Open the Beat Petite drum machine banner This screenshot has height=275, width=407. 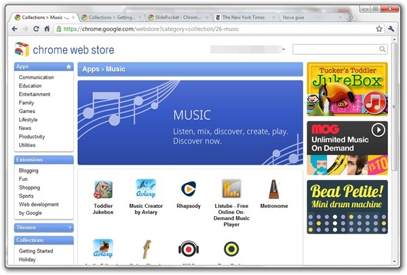(347, 207)
